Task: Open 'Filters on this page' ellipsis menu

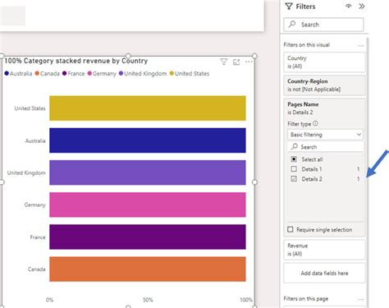Action: click(361, 299)
